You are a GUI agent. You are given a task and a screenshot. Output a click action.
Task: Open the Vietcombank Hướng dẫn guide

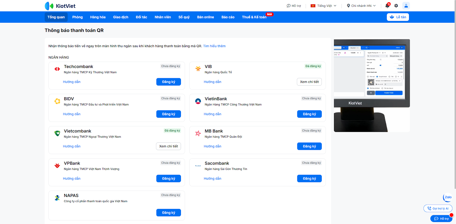(72, 146)
